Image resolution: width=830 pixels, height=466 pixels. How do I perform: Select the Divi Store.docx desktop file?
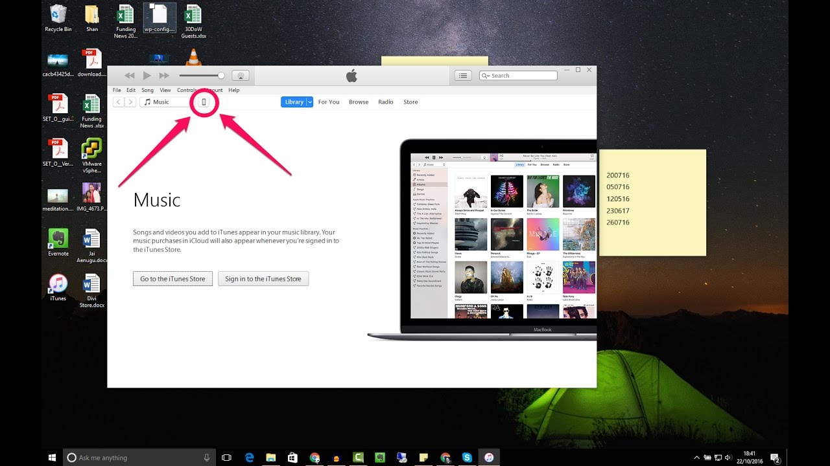tap(91, 291)
